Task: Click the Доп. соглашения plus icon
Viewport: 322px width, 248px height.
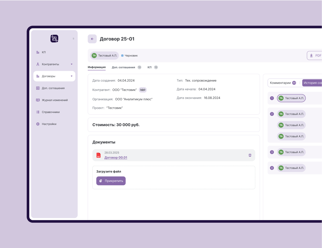Action: (38, 88)
